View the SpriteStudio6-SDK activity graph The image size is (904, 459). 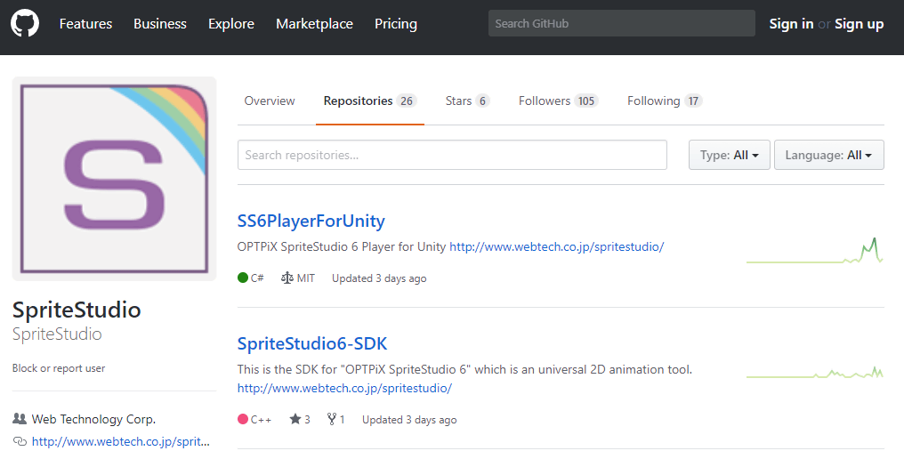815,372
